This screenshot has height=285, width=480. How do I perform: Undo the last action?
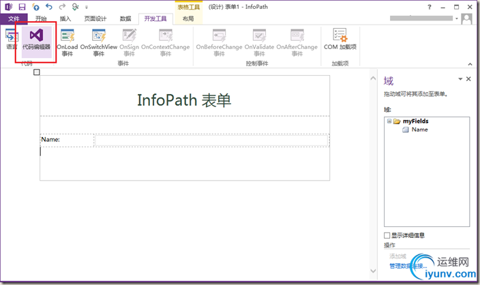coord(49,7)
